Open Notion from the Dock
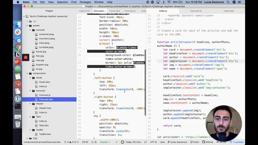 pos(18,54)
